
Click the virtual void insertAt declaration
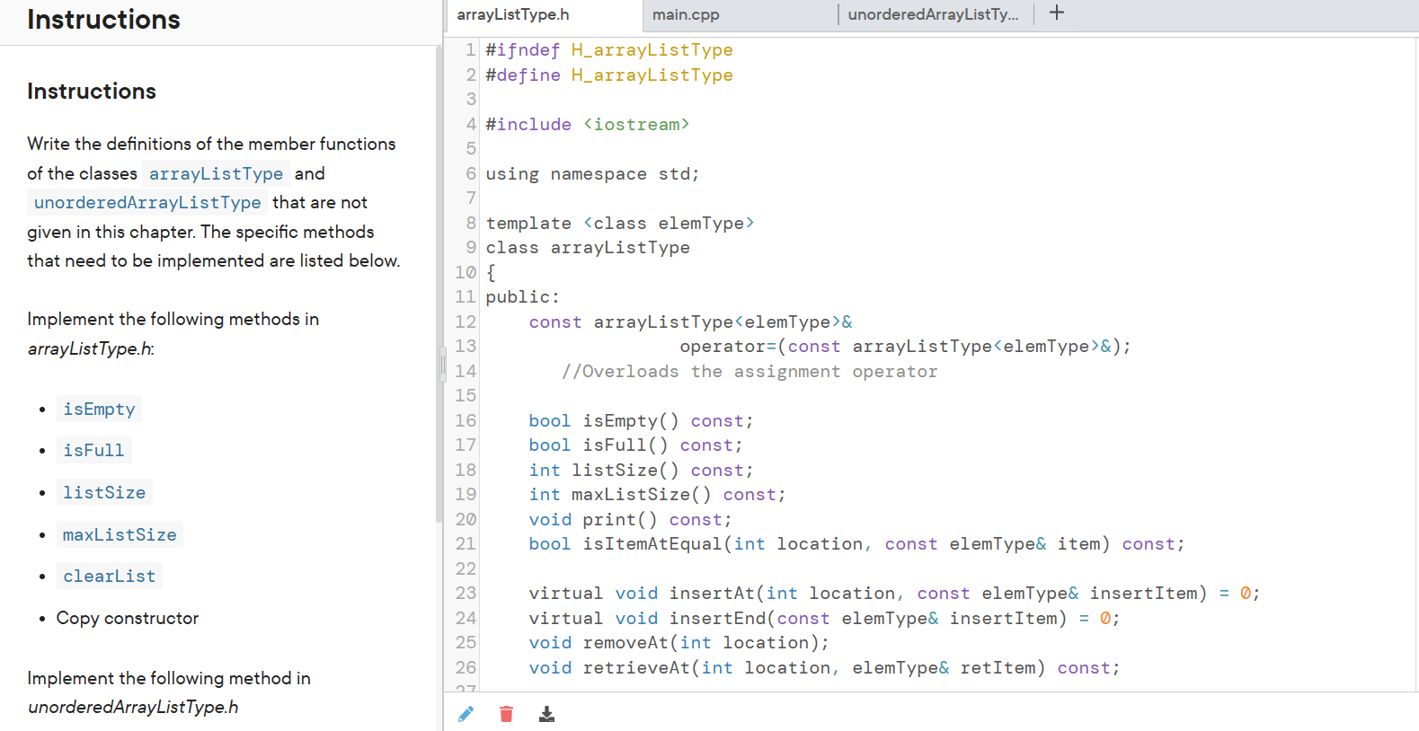point(894,594)
